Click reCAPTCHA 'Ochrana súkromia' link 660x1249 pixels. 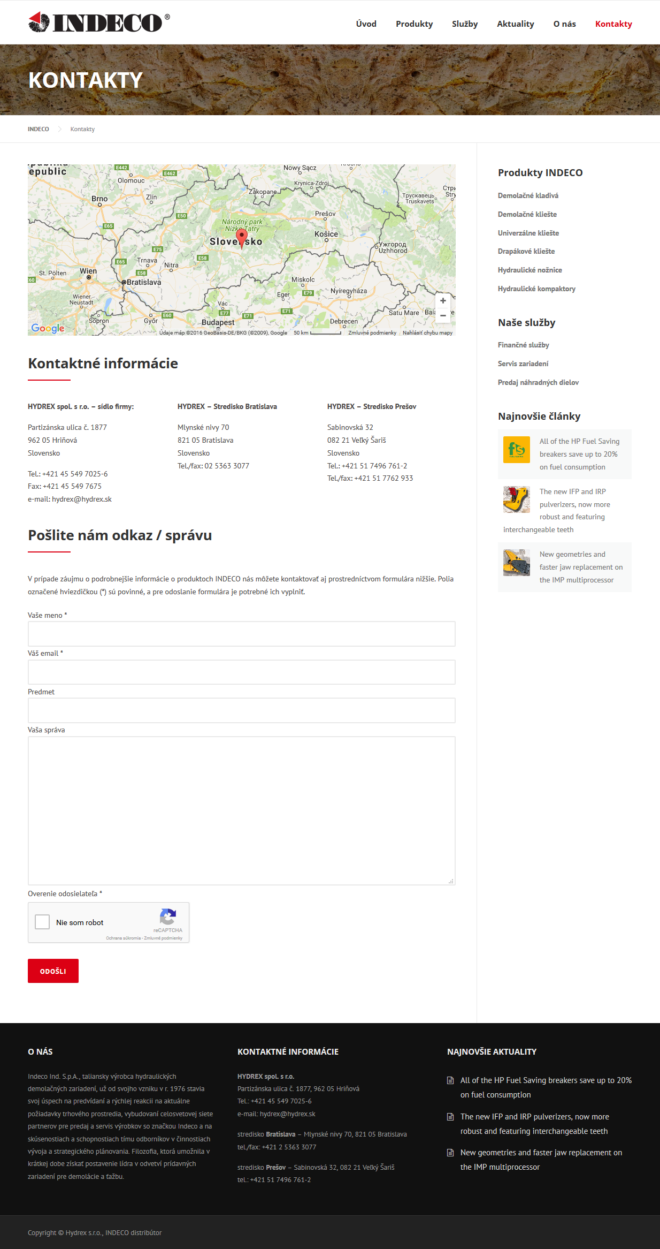point(124,938)
